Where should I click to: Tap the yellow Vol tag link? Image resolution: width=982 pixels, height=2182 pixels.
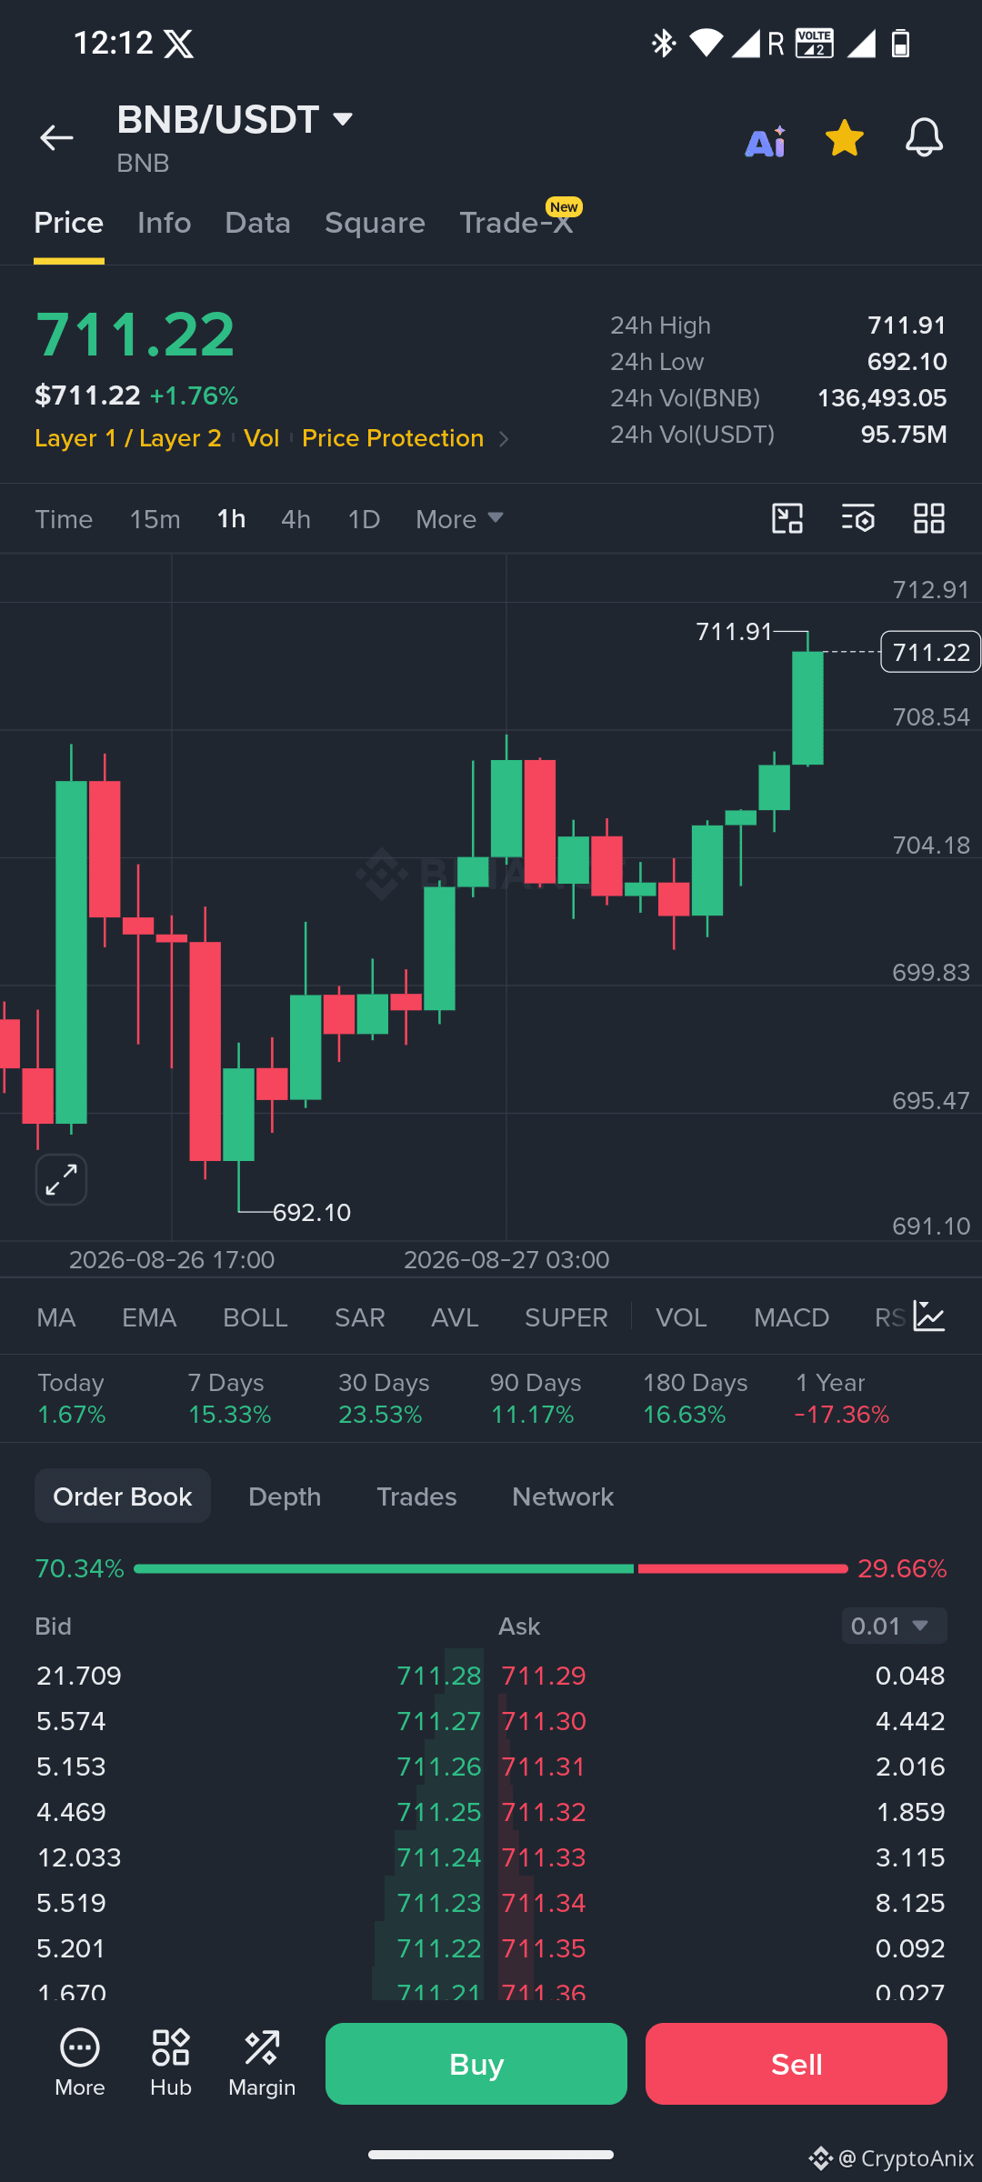click(x=262, y=438)
